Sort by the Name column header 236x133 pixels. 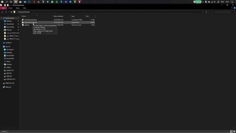(37, 16)
